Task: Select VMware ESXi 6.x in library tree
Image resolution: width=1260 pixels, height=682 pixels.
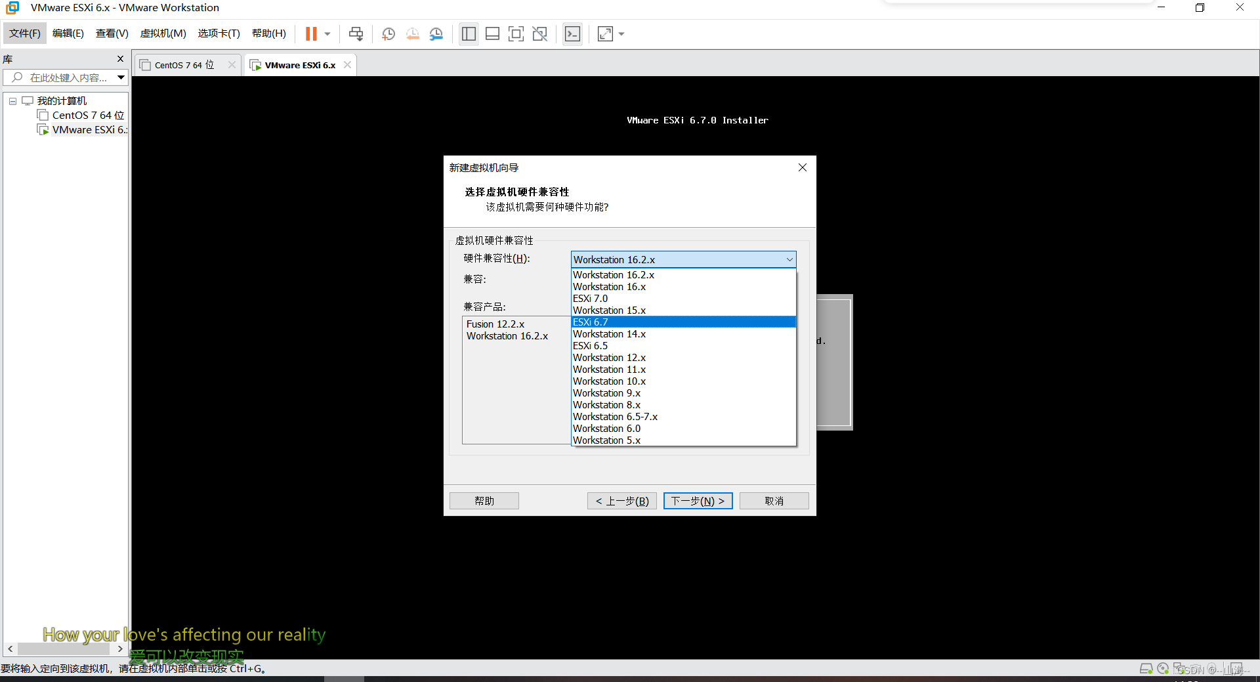Action: [89, 129]
